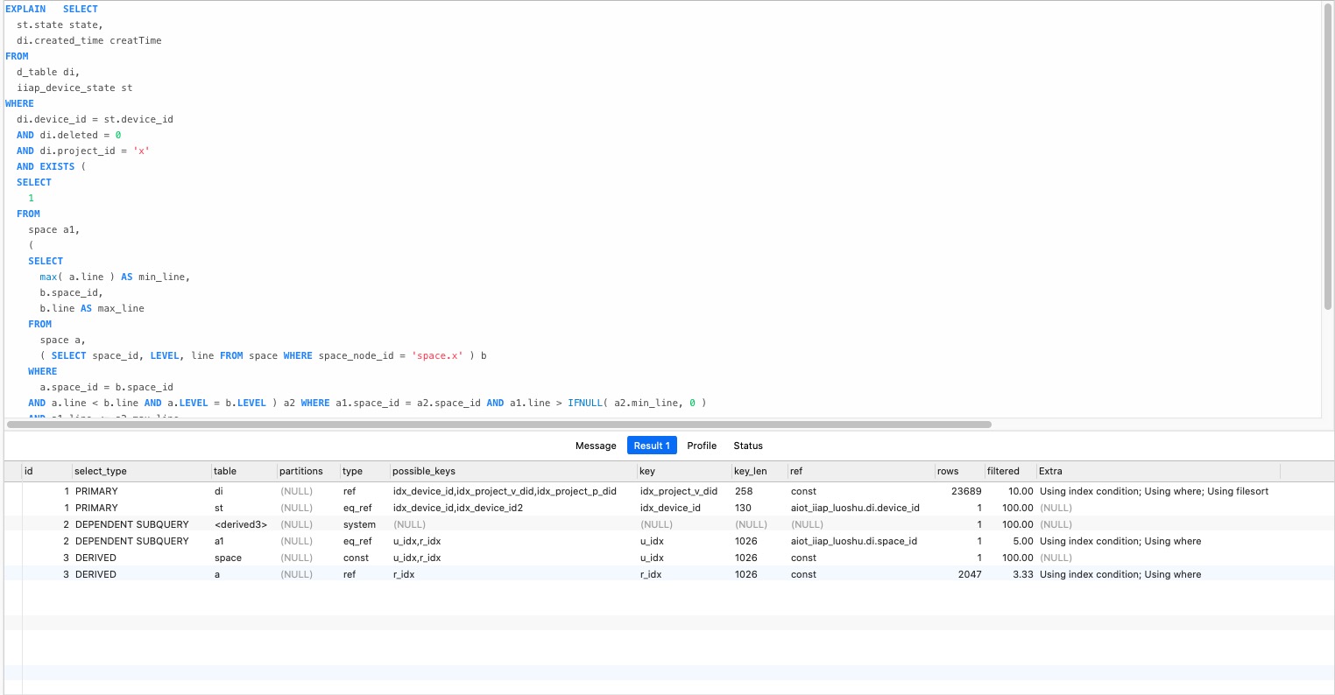This screenshot has height=695, width=1335.
Task: Click the horizontal scrollbar under the SQL editor
Action: point(499,425)
